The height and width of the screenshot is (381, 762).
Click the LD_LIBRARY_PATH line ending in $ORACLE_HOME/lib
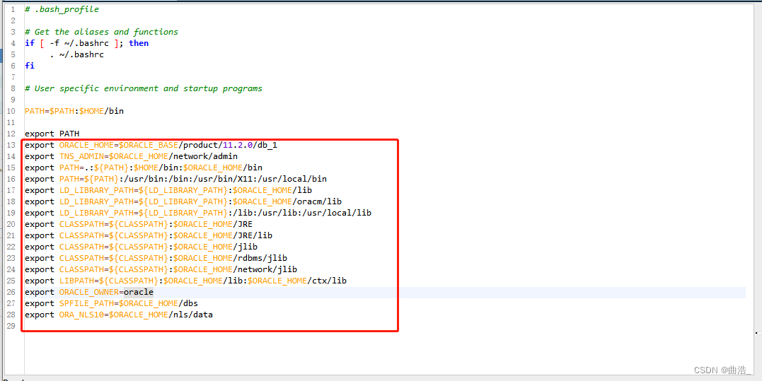pos(168,190)
